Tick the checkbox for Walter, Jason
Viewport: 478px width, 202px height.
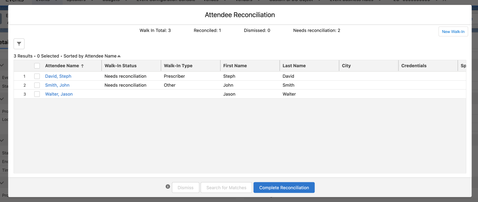(x=37, y=94)
